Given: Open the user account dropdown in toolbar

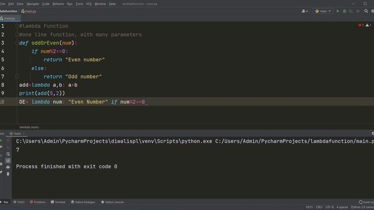Looking at the screenshot, I should (304, 11).
